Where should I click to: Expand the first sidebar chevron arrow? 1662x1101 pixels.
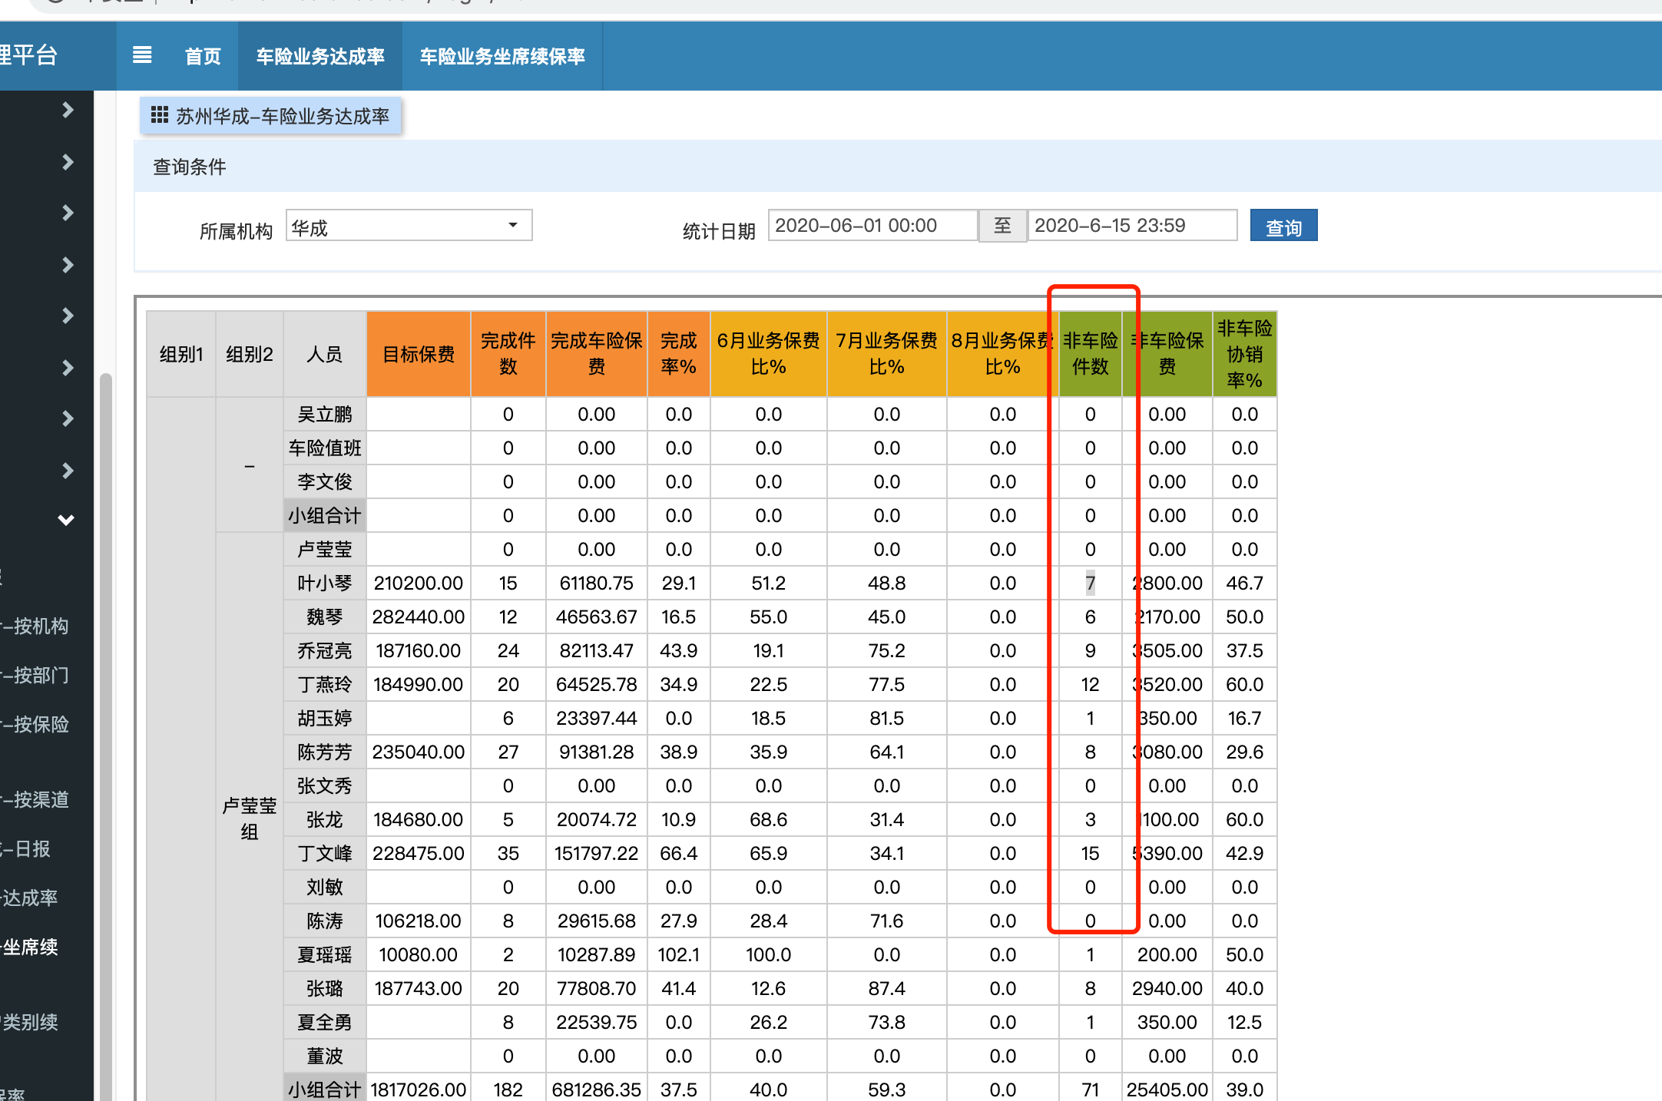pyautogui.click(x=68, y=110)
